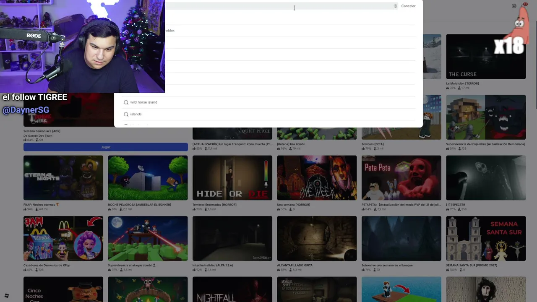
Task: Open the Peta Peta game thumbnail
Action: click(401, 178)
